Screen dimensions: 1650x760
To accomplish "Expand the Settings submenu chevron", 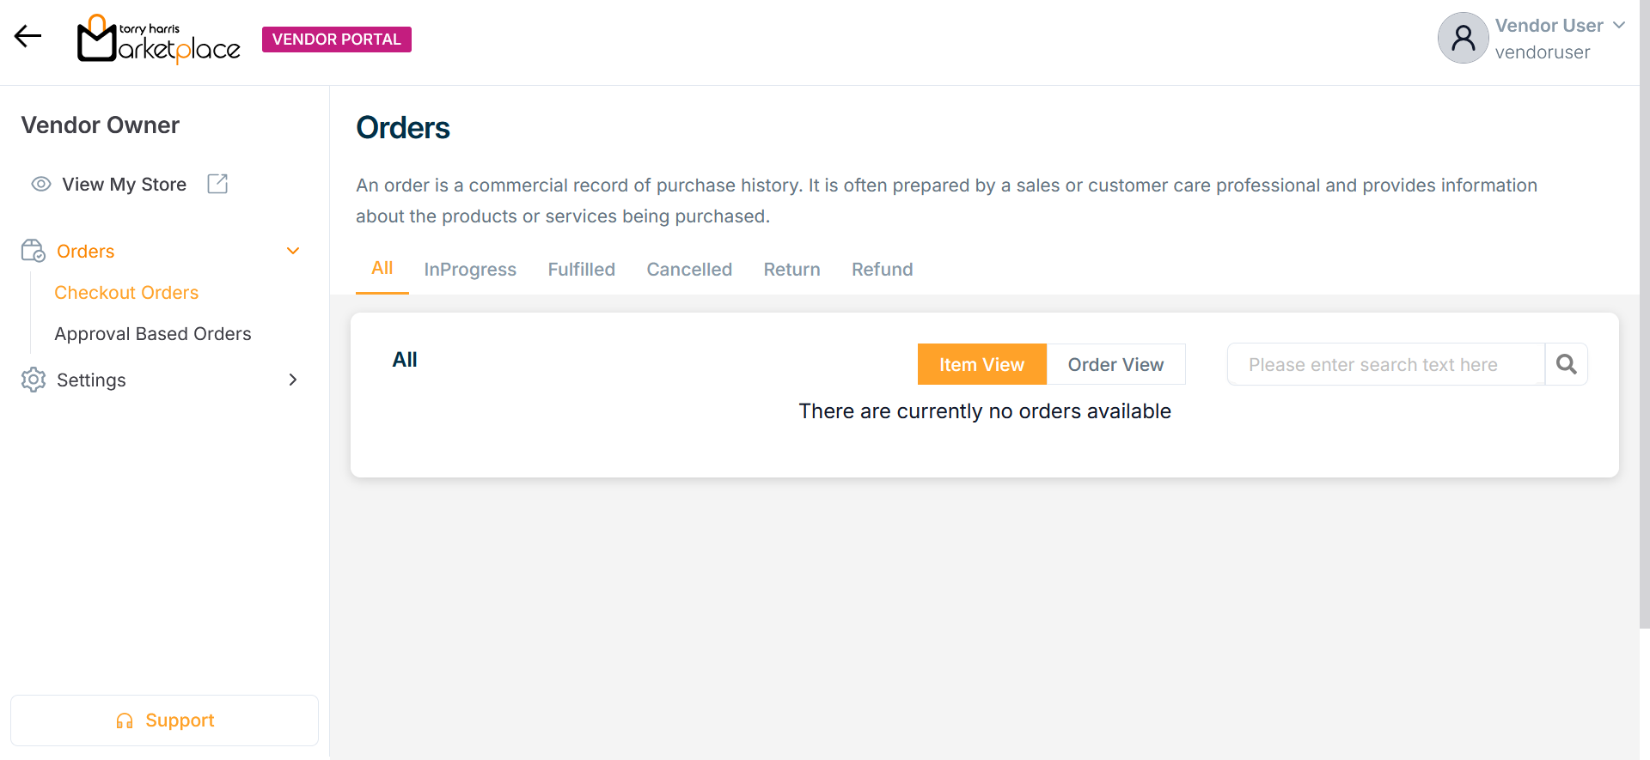I will [x=293, y=380].
